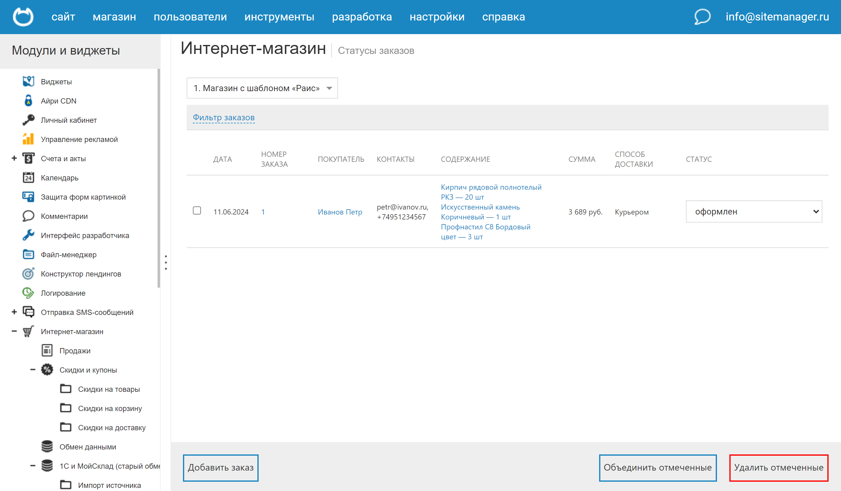Open Интерфейс разработчика wrench icon

[28, 235]
